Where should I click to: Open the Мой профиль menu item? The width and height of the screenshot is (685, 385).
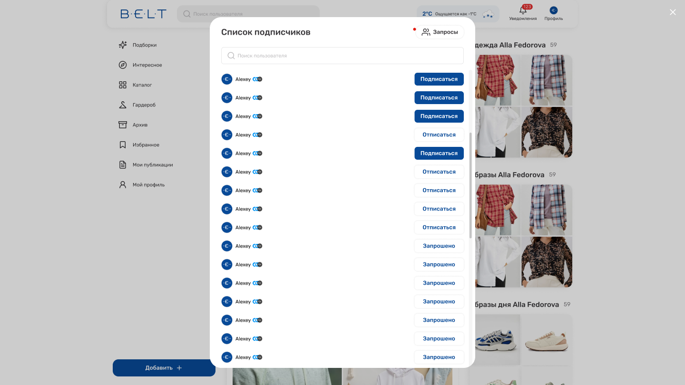(x=148, y=185)
